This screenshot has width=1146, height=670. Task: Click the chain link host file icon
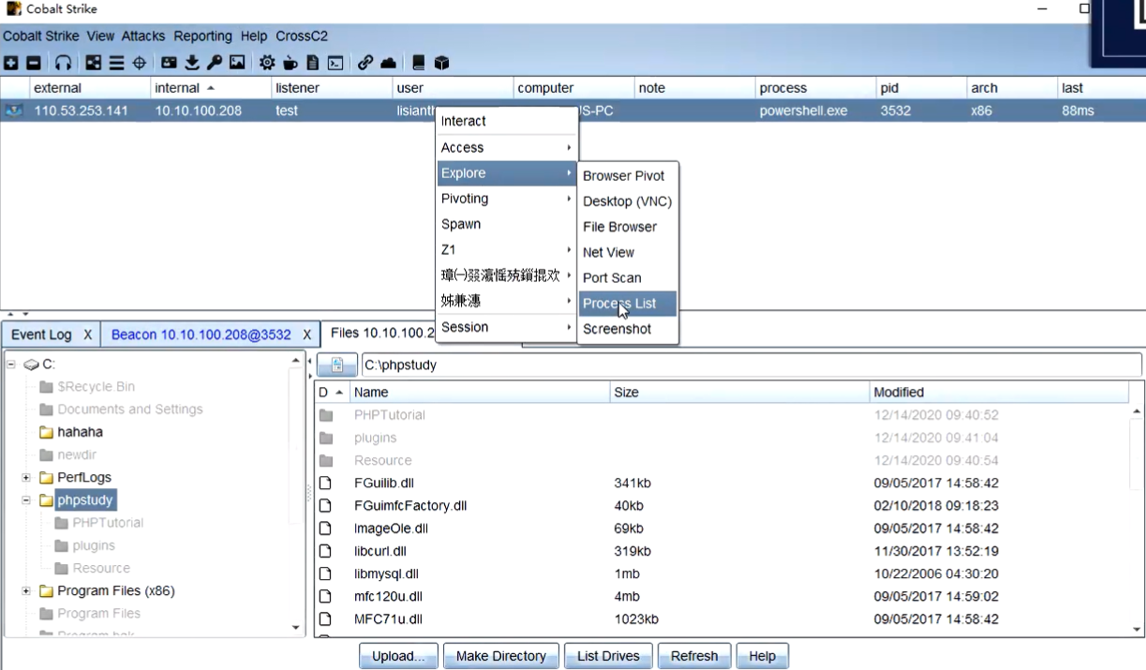point(365,63)
